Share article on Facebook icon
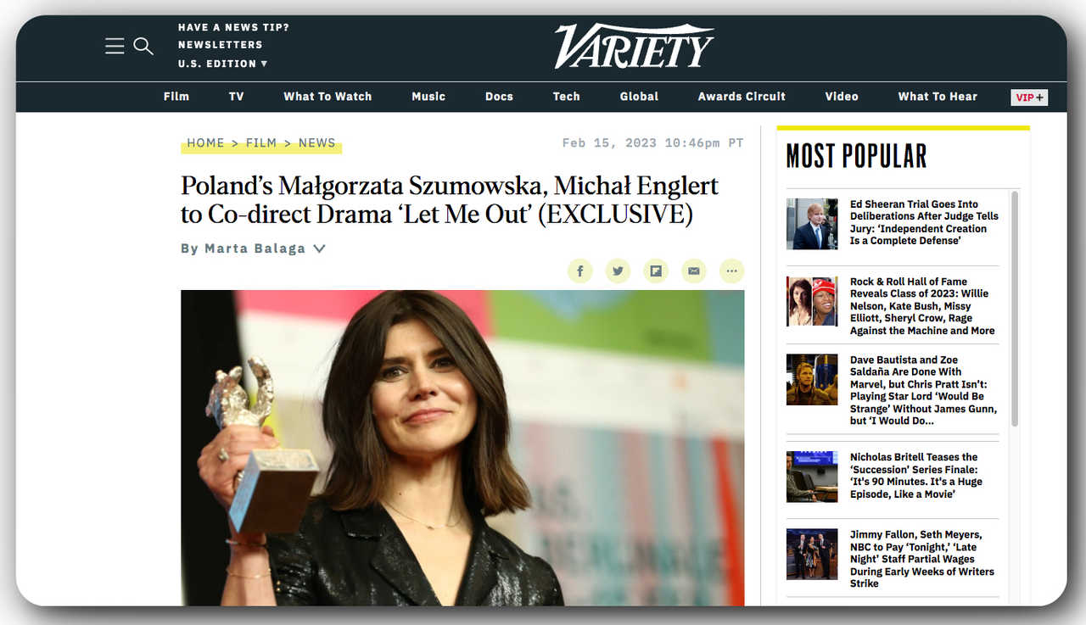The image size is (1086, 625). pos(580,271)
